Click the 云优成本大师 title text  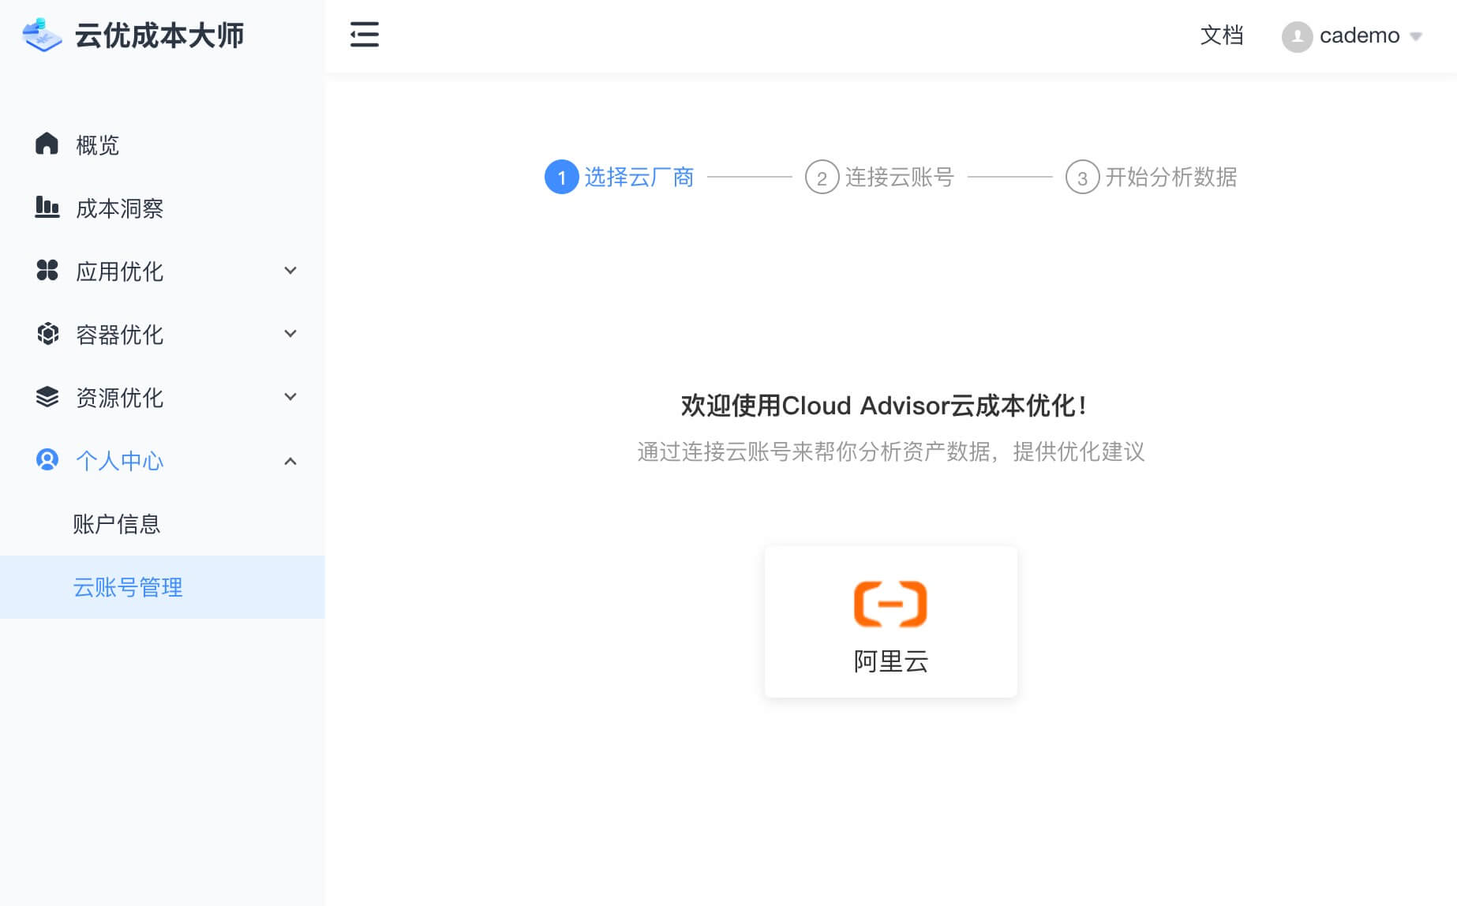click(159, 36)
